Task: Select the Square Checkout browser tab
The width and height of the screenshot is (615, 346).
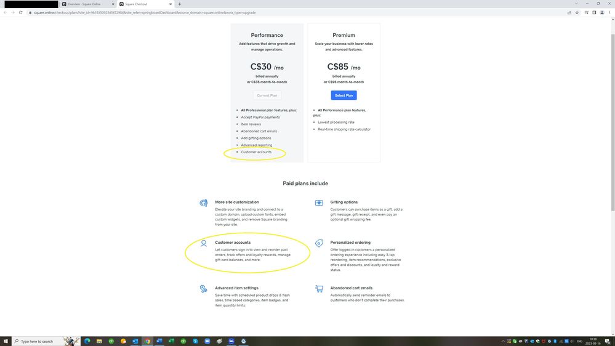Action: click(x=142, y=4)
